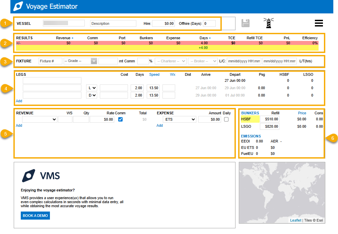Click the plus icon next to Days
The image size is (338, 234).
210,38
